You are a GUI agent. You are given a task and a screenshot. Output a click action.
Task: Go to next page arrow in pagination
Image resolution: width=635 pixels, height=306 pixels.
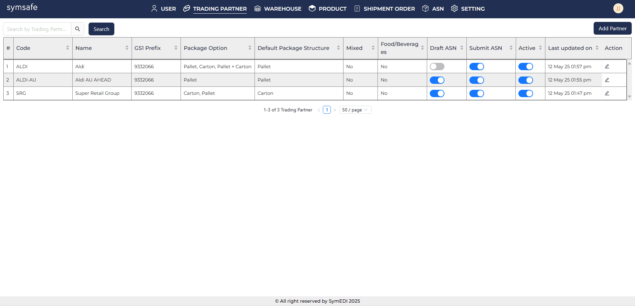click(335, 110)
